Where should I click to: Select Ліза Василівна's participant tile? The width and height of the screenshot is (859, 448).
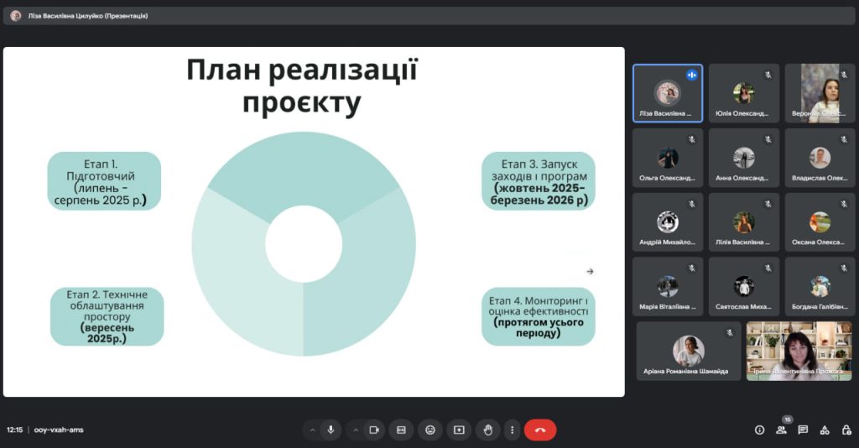(667, 93)
